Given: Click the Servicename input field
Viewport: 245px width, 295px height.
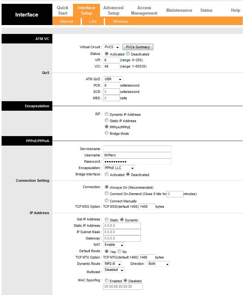Looking at the screenshot, I should pos(137,149).
